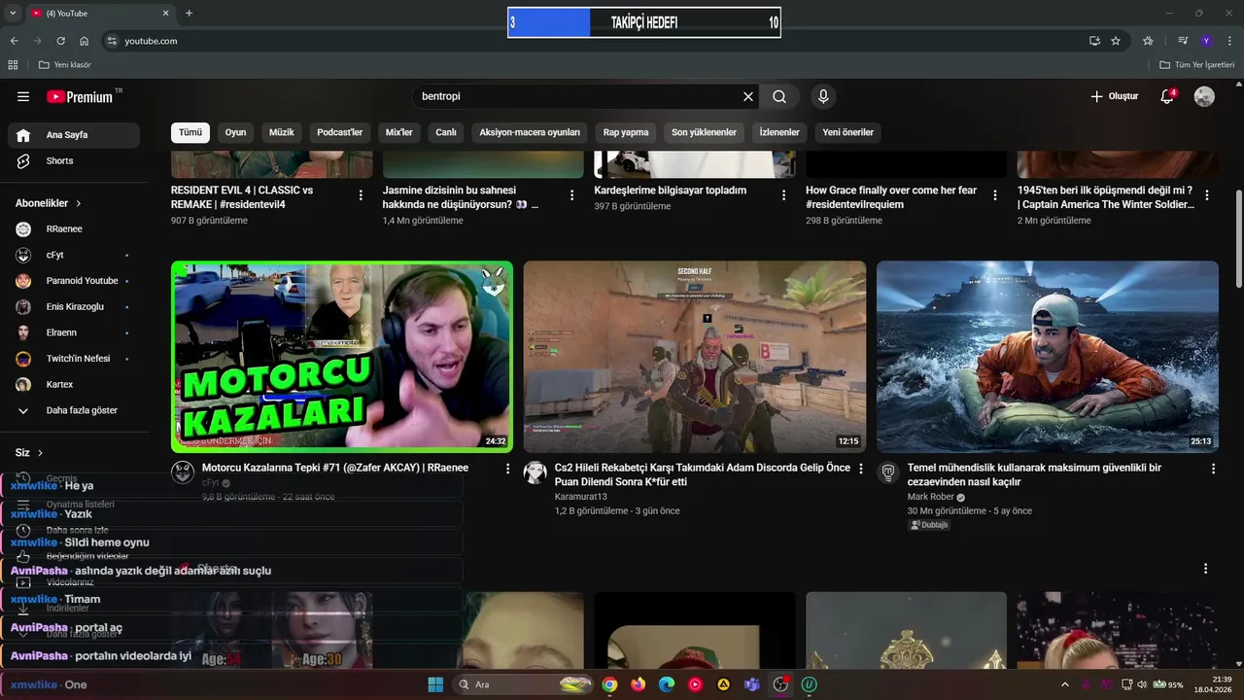Open the Enis Kirazoglu subscription

tap(74, 306)
